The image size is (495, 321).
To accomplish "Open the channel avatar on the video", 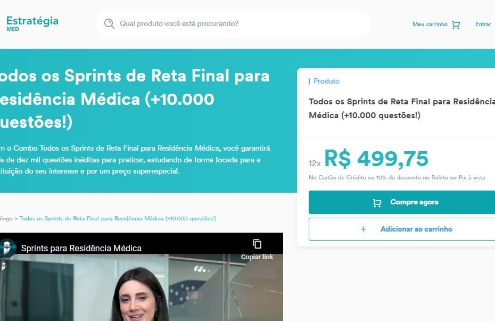I will pyautogui.click(x=7, y=248).
